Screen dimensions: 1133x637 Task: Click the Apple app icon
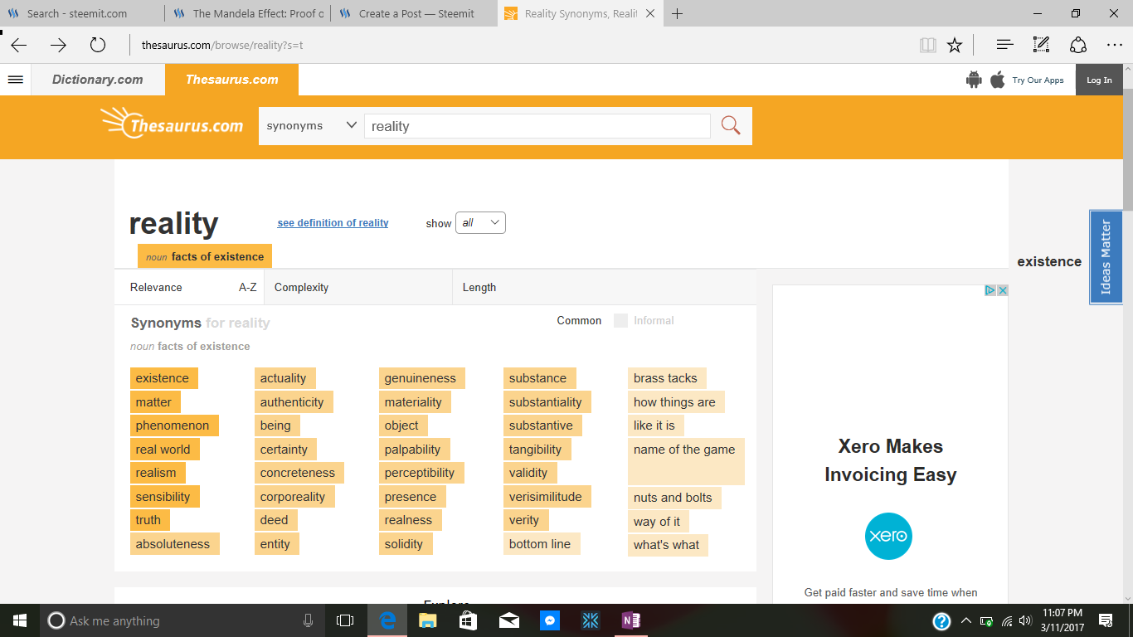tap(997, 80)
